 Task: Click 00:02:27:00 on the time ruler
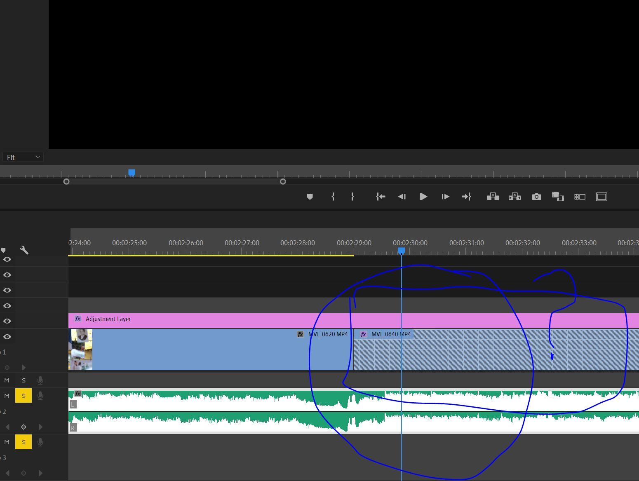[x=242, y=243]
